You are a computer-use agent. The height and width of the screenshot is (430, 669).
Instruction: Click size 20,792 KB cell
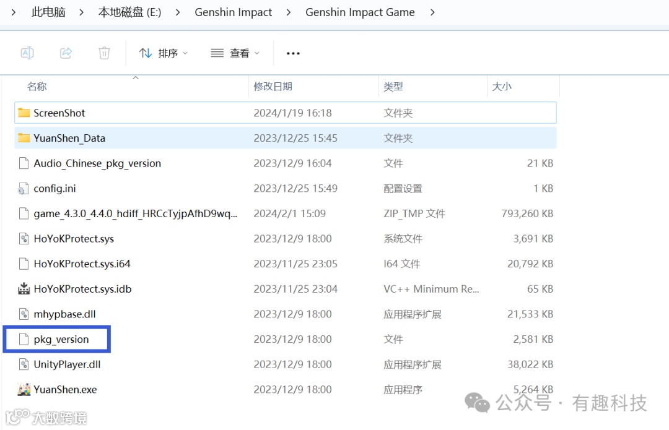(530, 264)
